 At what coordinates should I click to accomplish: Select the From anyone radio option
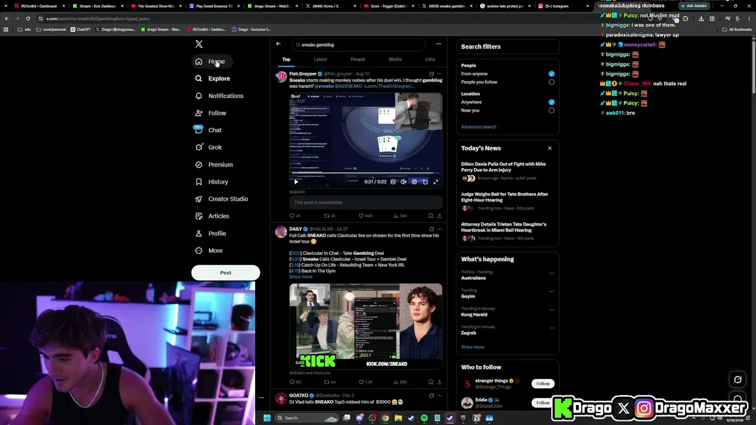coord(551,74)
